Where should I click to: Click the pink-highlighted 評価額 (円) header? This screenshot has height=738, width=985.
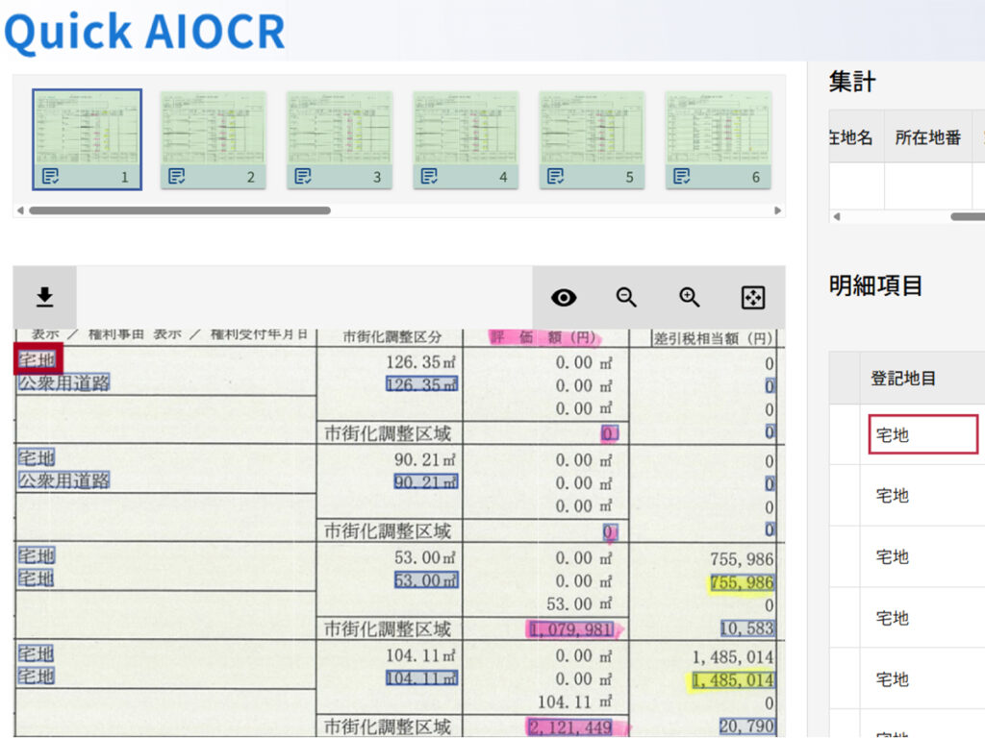[544, 337]
